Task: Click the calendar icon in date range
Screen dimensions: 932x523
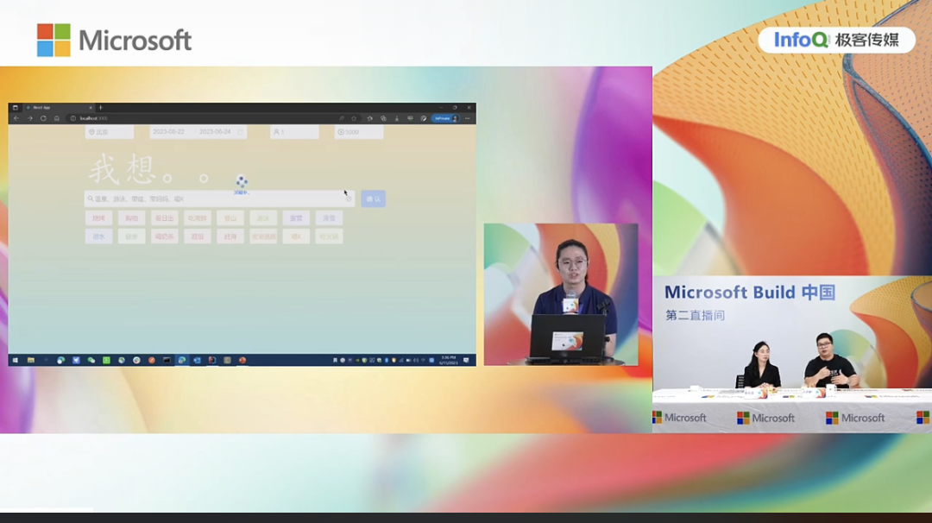Action: [x=240, y=132]
